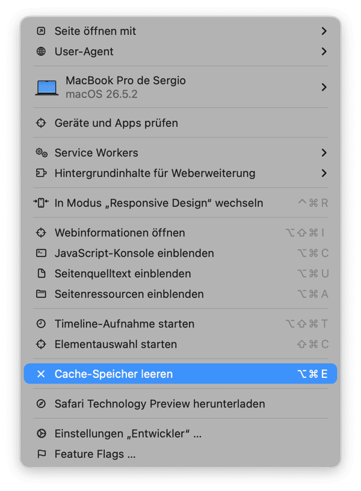Click the gears icon next to Service Workers

click(x=42, y=153)
